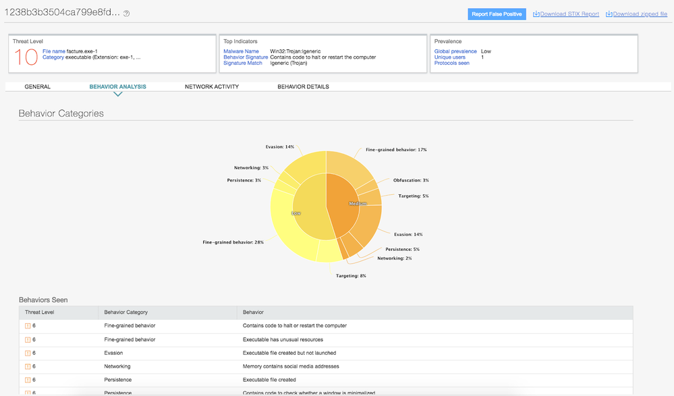The image size is (674, 396).
Task: Click warning icon on the Evasion row
Action: (28, 353)
